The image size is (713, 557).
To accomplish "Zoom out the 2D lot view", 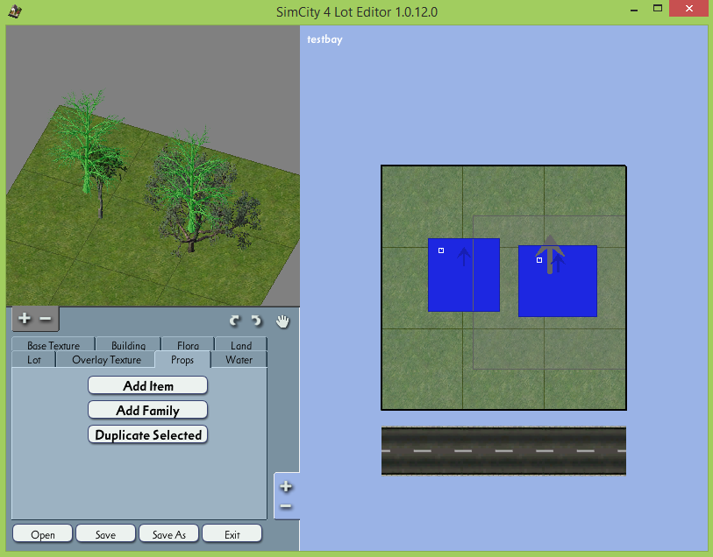I will [286, 506].
